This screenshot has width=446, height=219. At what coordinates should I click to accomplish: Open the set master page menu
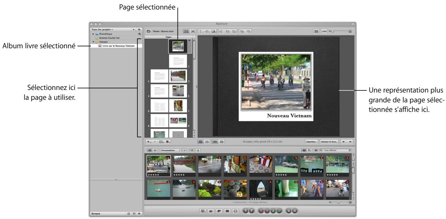click(161, 141)
